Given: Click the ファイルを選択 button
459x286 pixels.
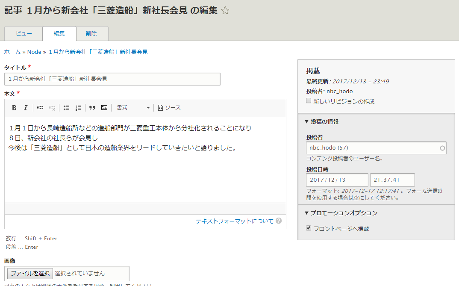Looking at the screenshot, I should coord(30,274).
